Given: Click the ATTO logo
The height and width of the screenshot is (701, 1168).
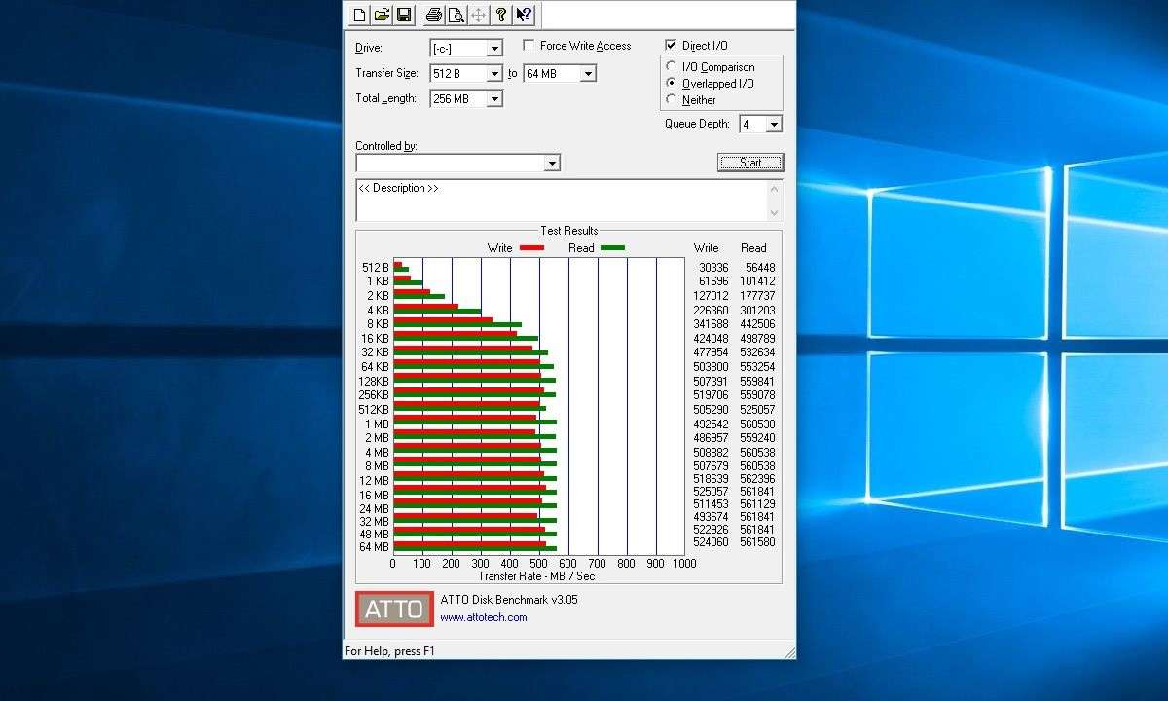Looking at the screenshot, I should [394, 609].
